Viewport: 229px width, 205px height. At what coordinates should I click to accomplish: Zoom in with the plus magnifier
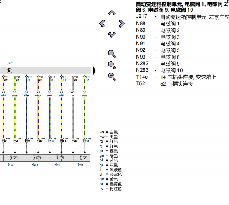(112, 65)
